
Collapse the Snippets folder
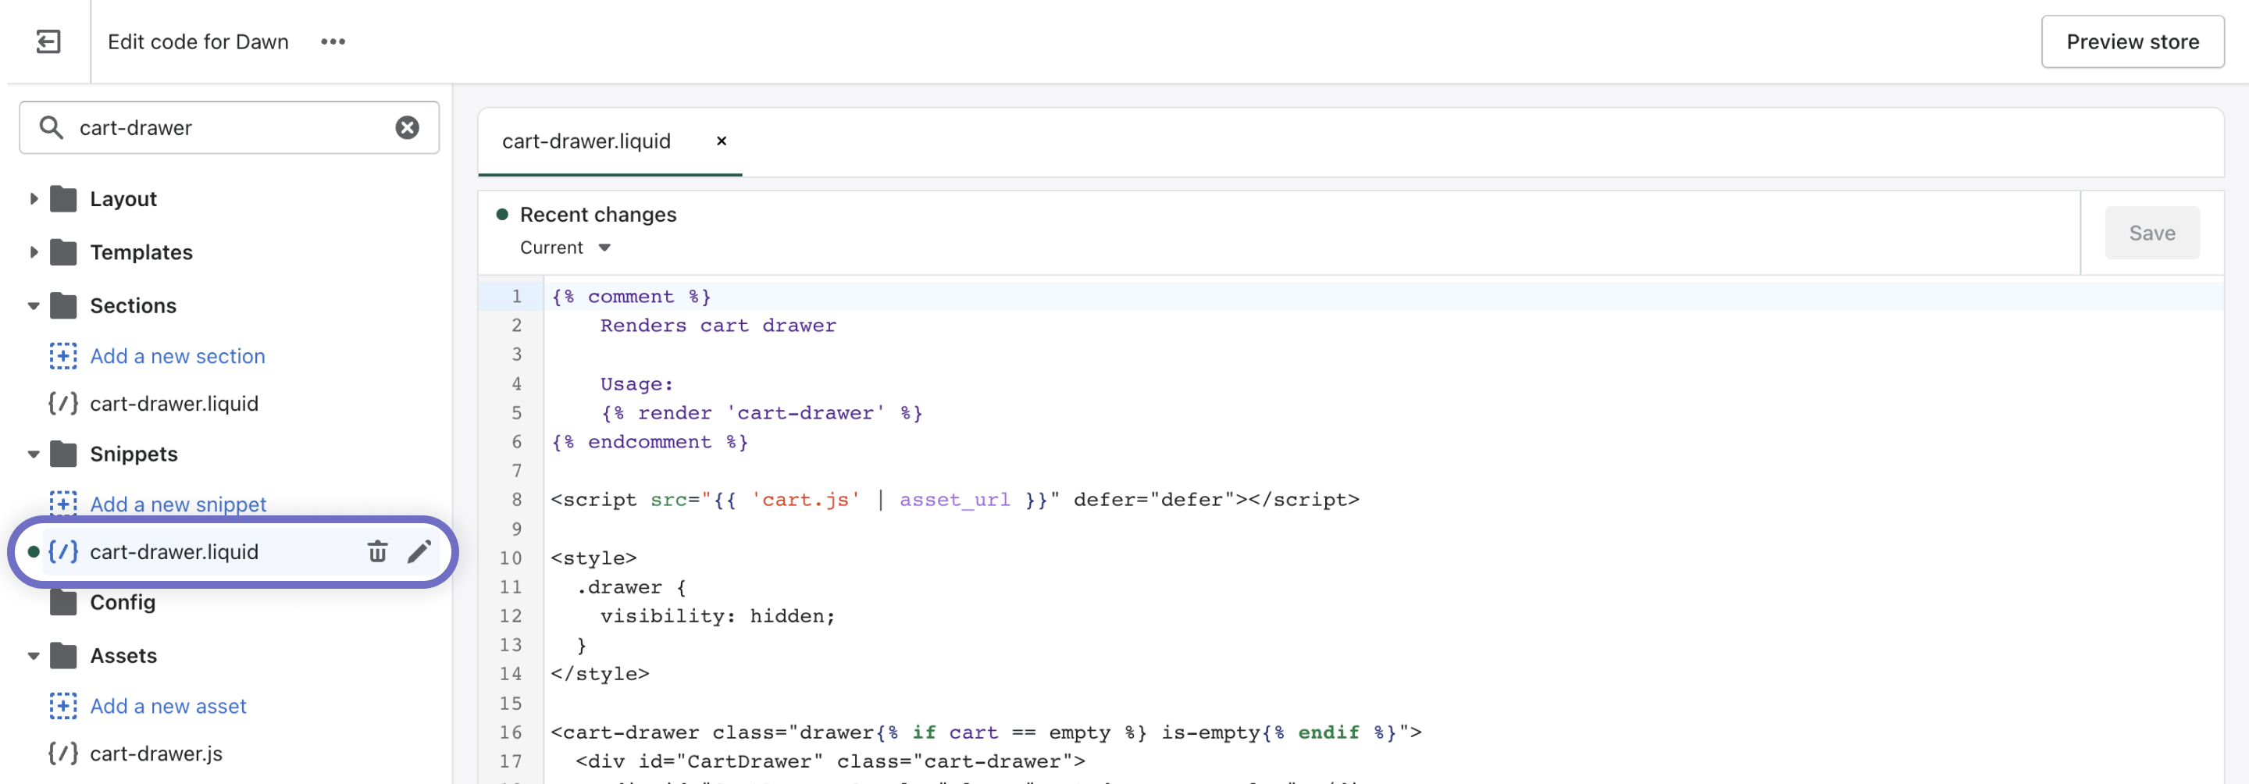click(34, 454)
